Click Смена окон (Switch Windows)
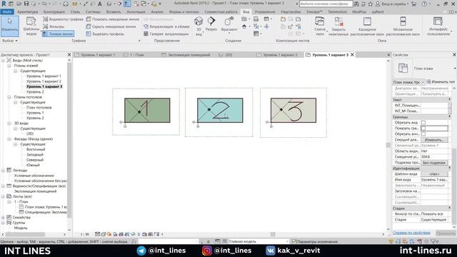This screenshot has width=457, height=257. [x=320, y=26]
